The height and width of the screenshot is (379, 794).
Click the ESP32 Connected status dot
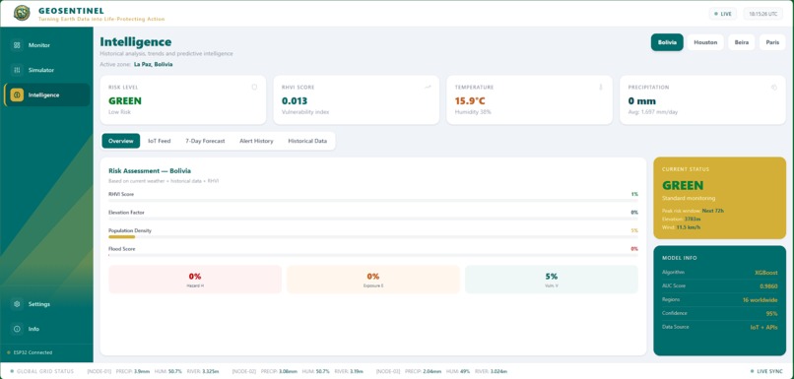(9, 352)
